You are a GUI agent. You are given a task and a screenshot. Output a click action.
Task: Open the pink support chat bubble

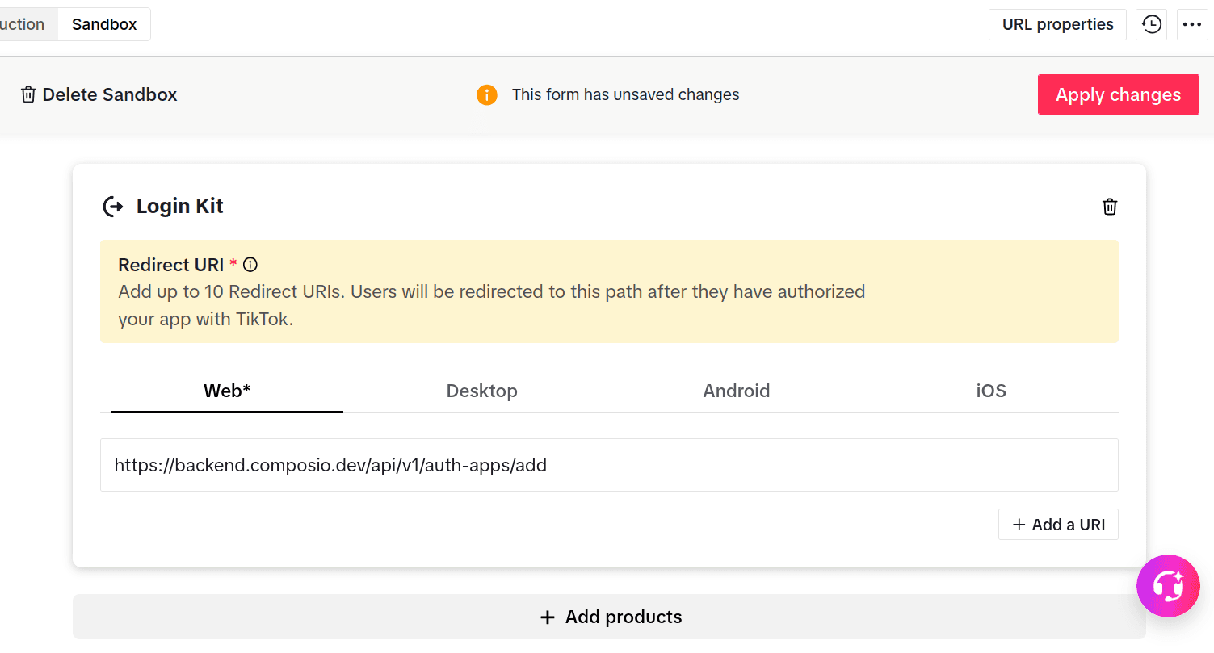pos(1168,586)
